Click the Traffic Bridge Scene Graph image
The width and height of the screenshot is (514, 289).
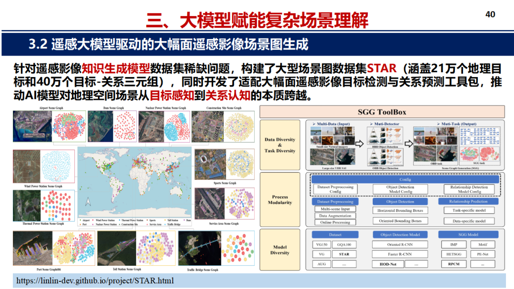point(217,248)
